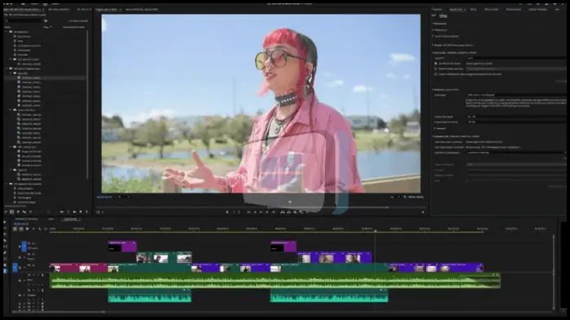Select the Razor tool
Viewport: 570px width, 320px height.
click(x=5, y=241)
